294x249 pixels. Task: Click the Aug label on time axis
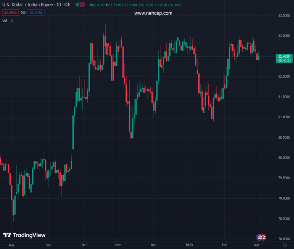[x=12, y=245]
